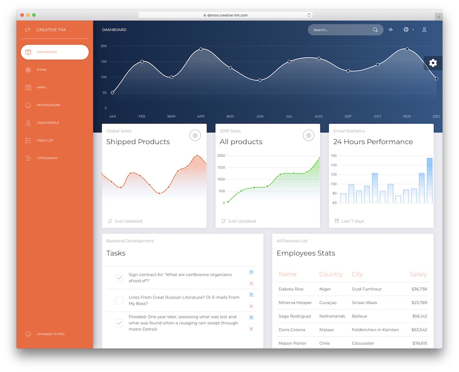Image resolution: width=459 pixels, height=372 pixels.
Task: Check the "Lines From Great Russian Literature" checkbox
Action: tap(119, 300)
